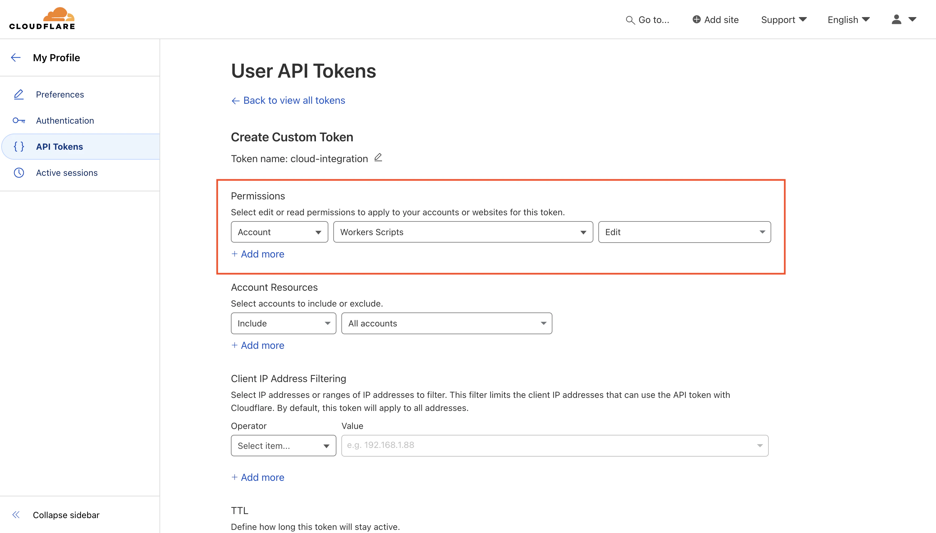Open the All accounts dropdown
Screen dimensions: 936x533
tap(447, 323)
